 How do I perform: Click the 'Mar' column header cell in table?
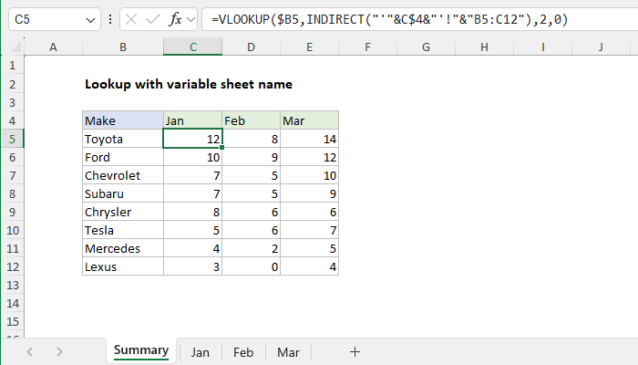tap(309, 120)
